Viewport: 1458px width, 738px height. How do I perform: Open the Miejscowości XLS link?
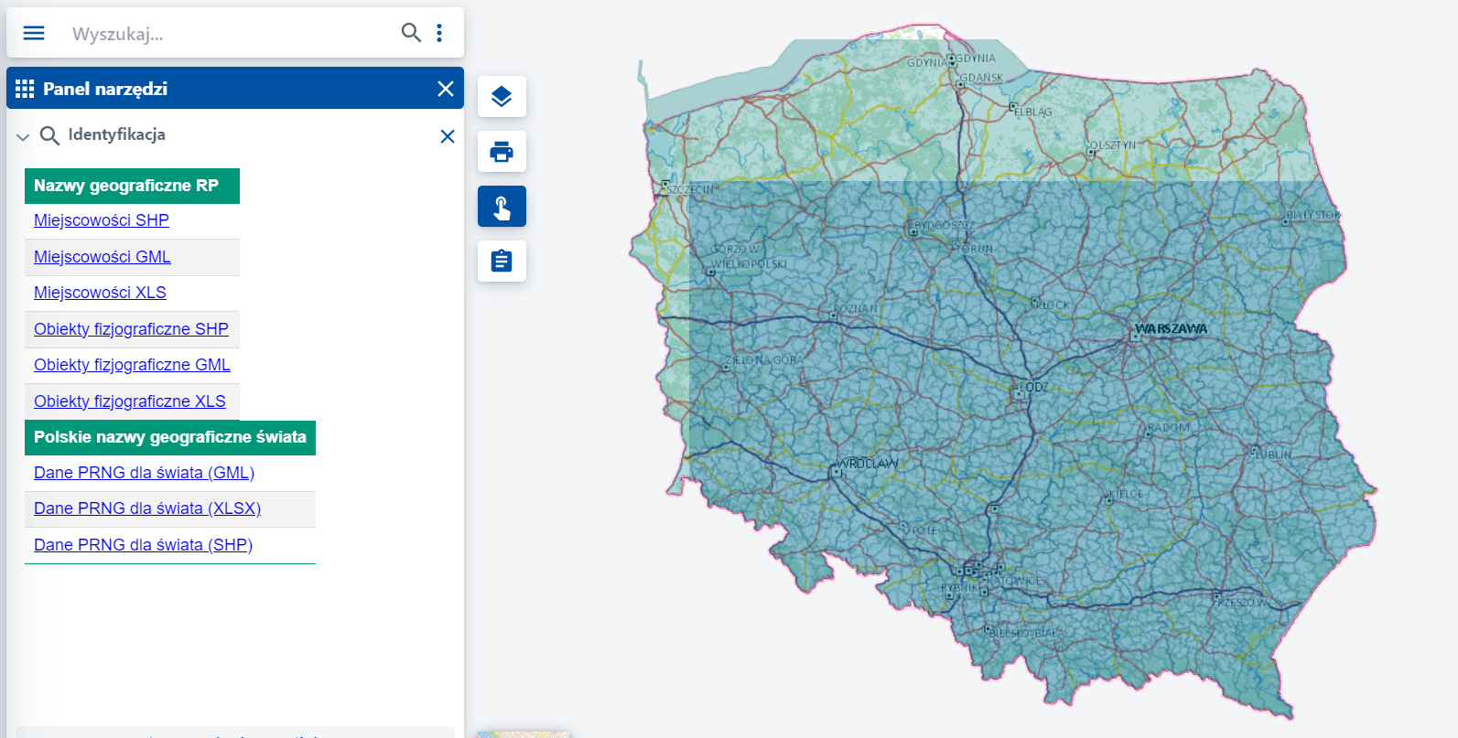pyautogui.click(x=100, y=293)
